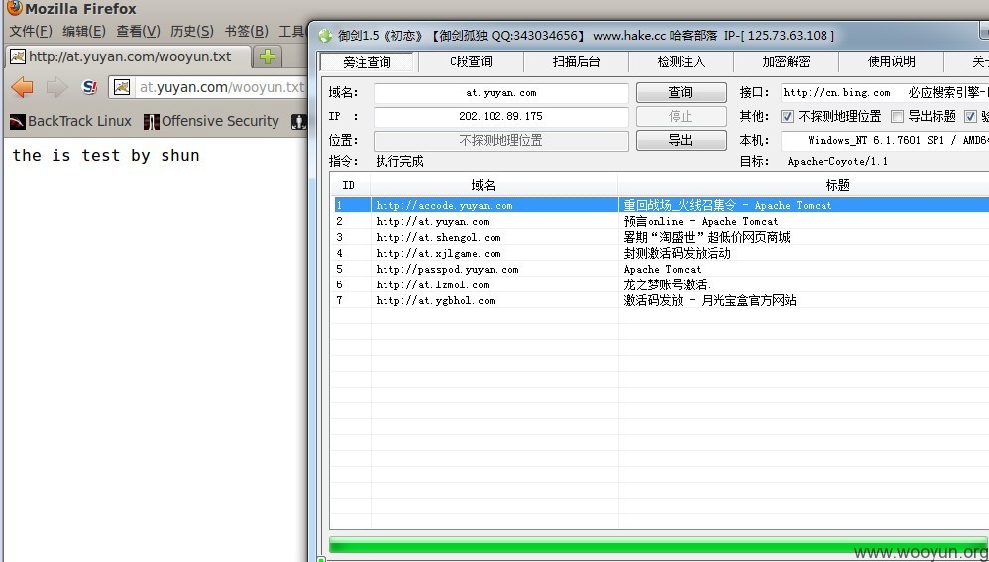Viewport: 989px width, 562px height.
Task: Click the 导出 button
Action: pyautogui.click(x=681, y=140)
